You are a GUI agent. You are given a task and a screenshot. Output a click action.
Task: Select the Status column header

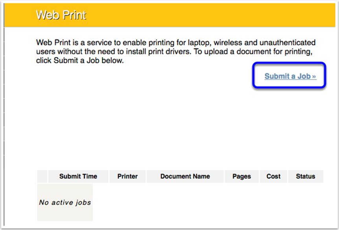point(306,176)
